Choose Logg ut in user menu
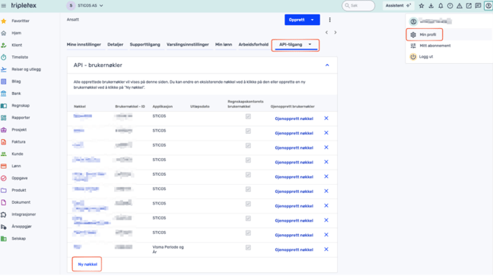This screenshot has height=276, width=493. pyautogui.click(x=426, y=57)
